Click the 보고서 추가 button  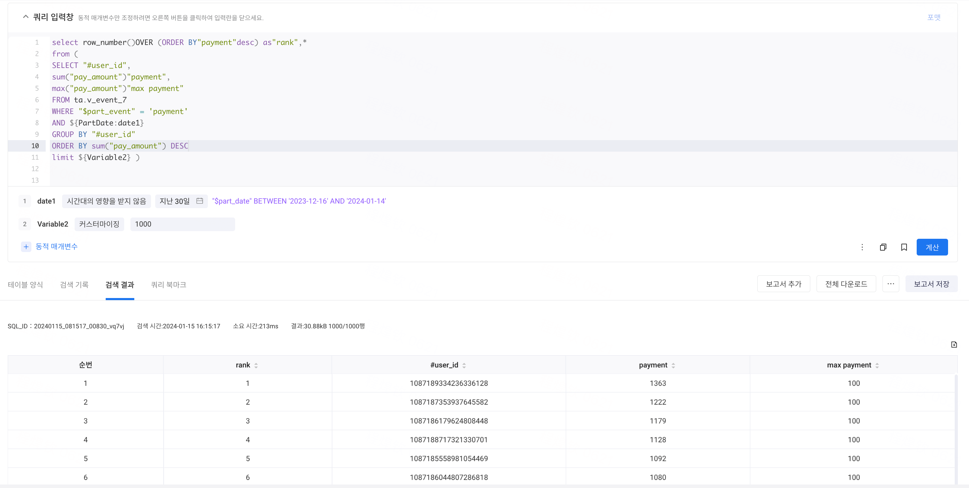click(783, 284)
